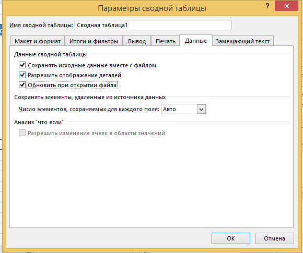Viewport: 303px width, 253px height.
Task: Open the Замещающий текст tab
Action: point(242,41)
